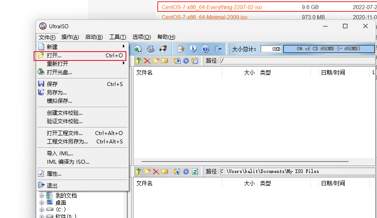This screenshot has width=377, height=218.
Task: Click the new folder icon in local pane toolbar
Action: pos(147,171)
